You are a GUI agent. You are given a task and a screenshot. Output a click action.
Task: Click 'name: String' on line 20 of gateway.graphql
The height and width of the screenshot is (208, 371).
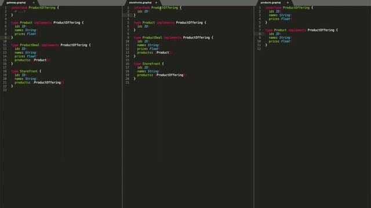coord(26,79)
